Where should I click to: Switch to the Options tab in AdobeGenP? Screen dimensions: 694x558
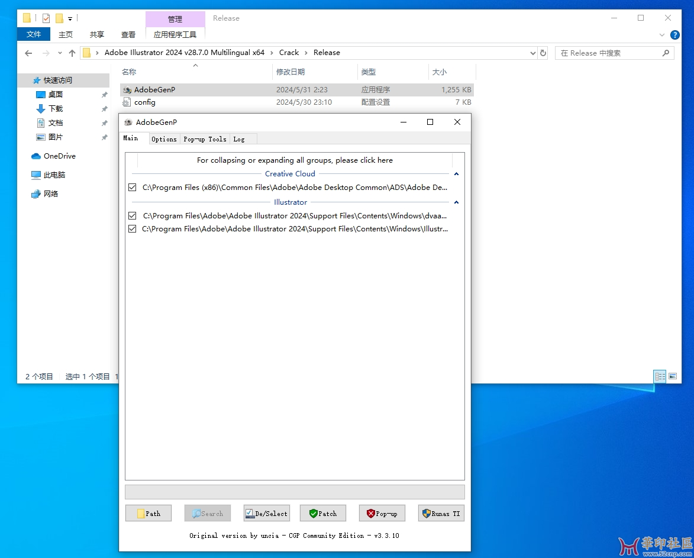click(x=164, y=139)
